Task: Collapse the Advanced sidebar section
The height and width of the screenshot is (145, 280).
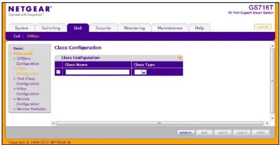Action: tap(23, 53)
